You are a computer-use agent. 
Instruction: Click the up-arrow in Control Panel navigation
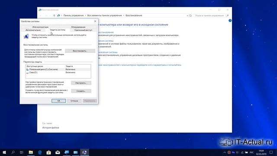pyautogui.click(x=54, y=16)
